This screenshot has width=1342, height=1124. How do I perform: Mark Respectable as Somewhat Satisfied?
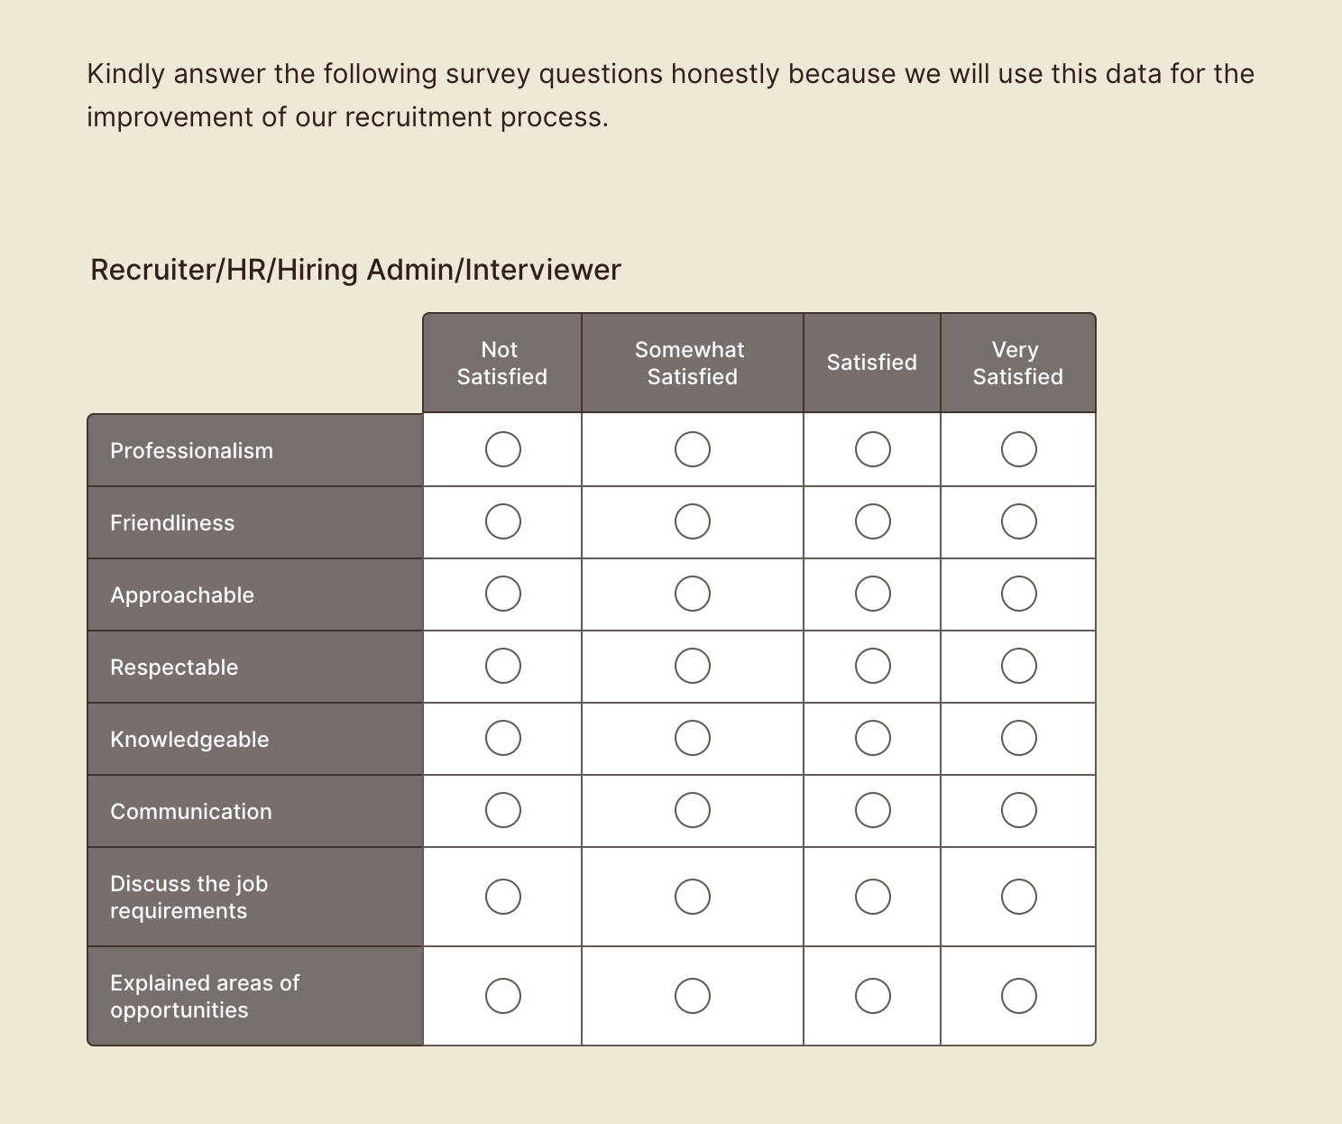(x=693, y=666)
